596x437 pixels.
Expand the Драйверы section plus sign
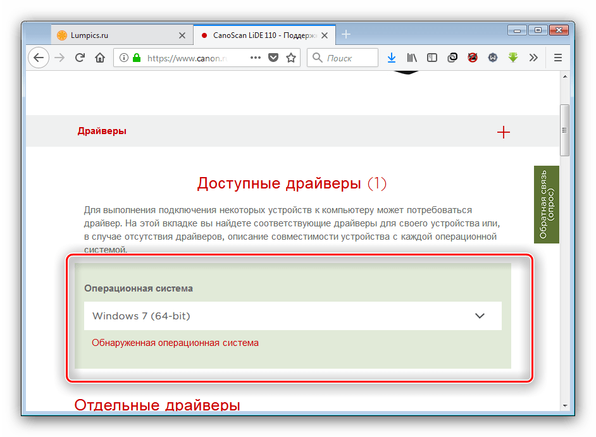(x=503, y=132)
